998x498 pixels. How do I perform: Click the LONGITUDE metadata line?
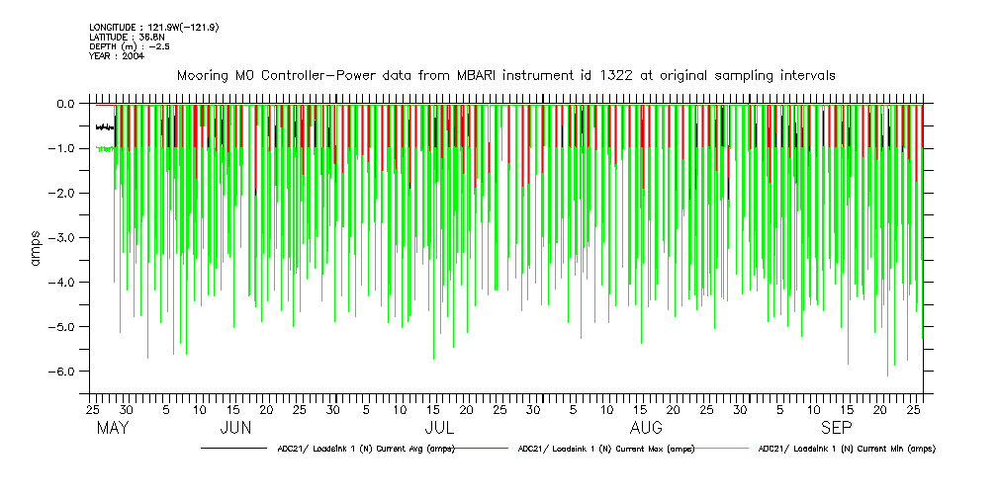tap(153, 27)
